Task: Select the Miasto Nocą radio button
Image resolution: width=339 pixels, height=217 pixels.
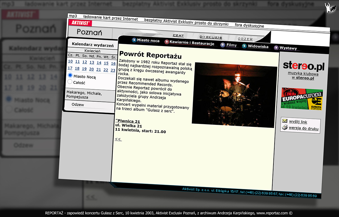Action: [x=70, y=76]
